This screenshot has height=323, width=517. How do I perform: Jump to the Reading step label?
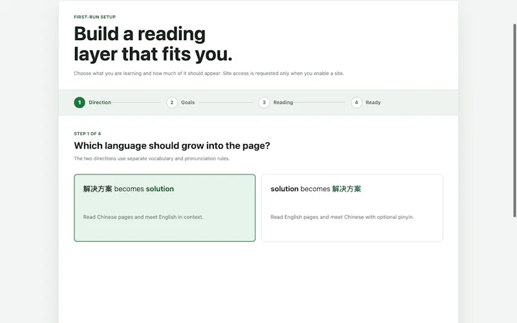pos(283,103)
